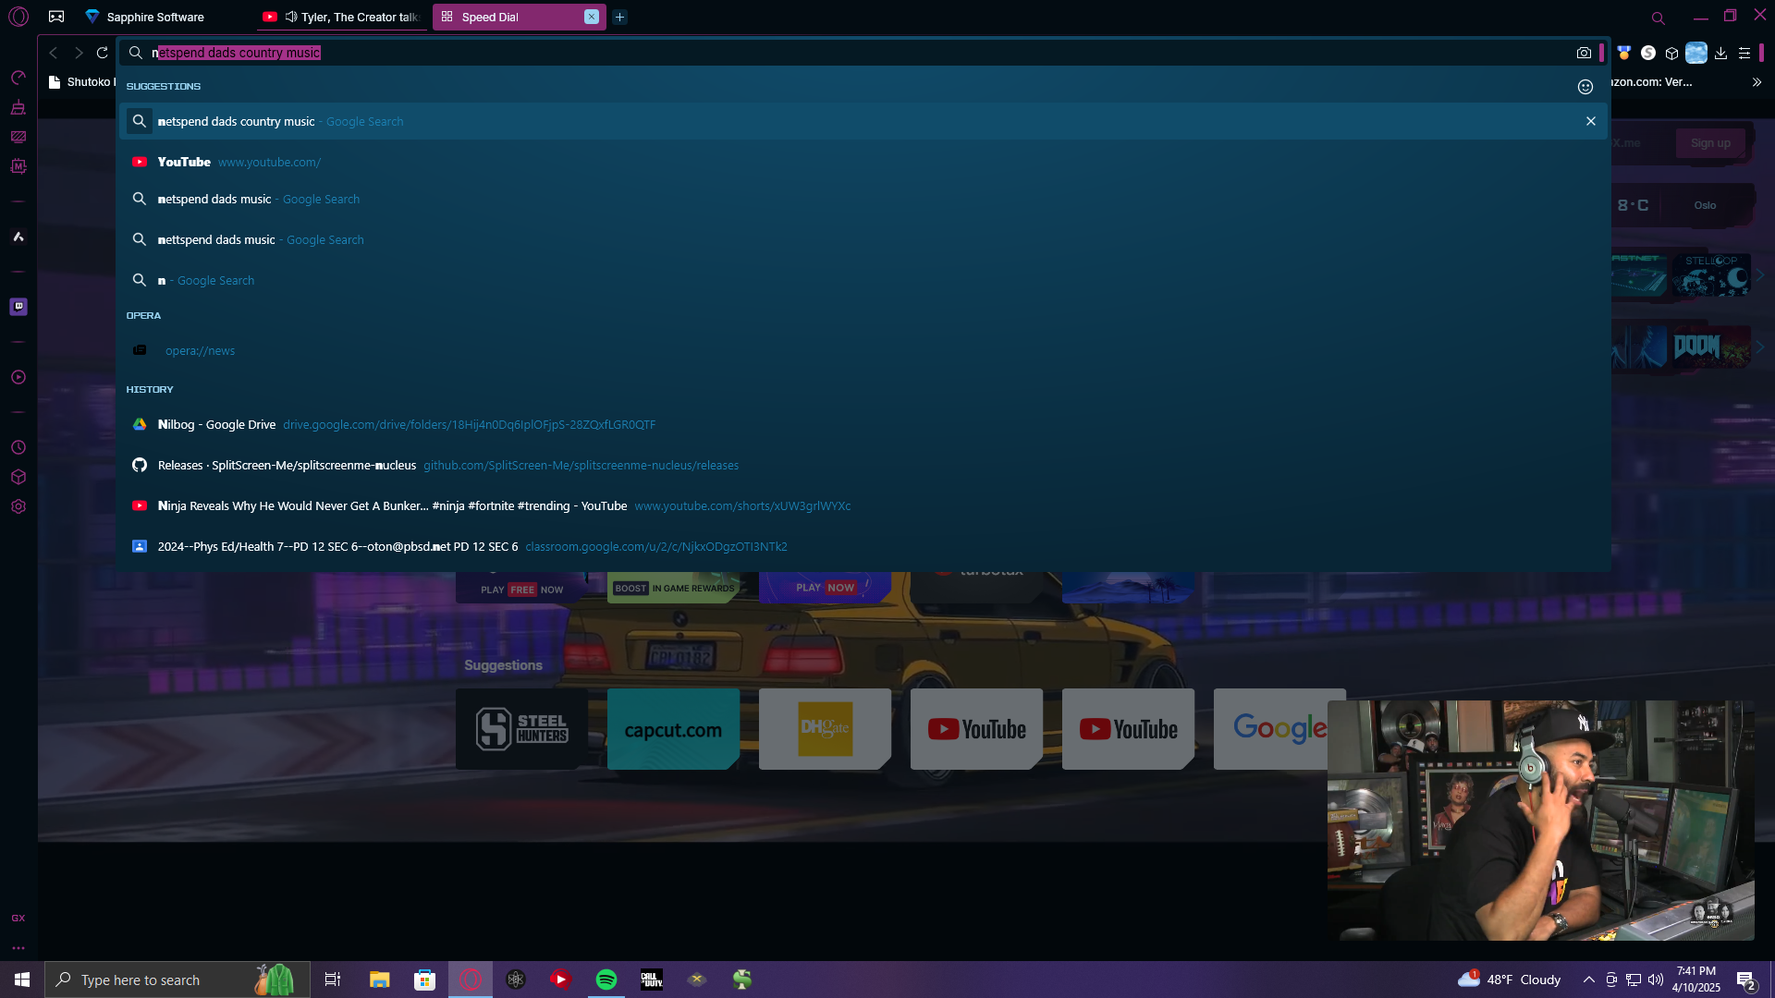Open the Extensions cube in toolbar
The image size is (1775, 998).
(1671, 54)
